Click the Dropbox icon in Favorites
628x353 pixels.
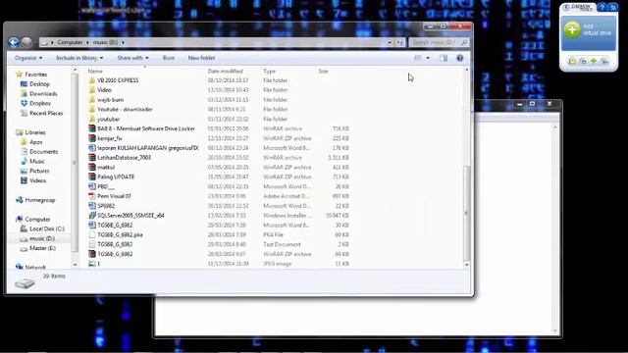pos(24,103)
